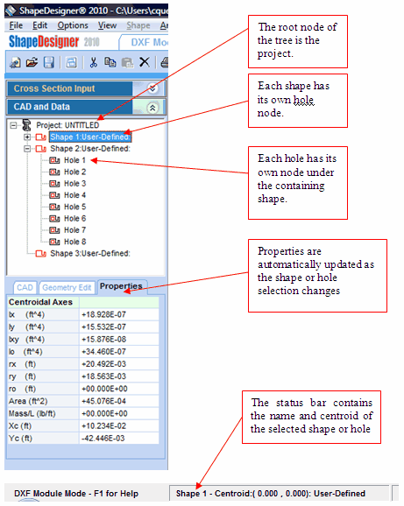Select the Properties tab

coord(122,286)
